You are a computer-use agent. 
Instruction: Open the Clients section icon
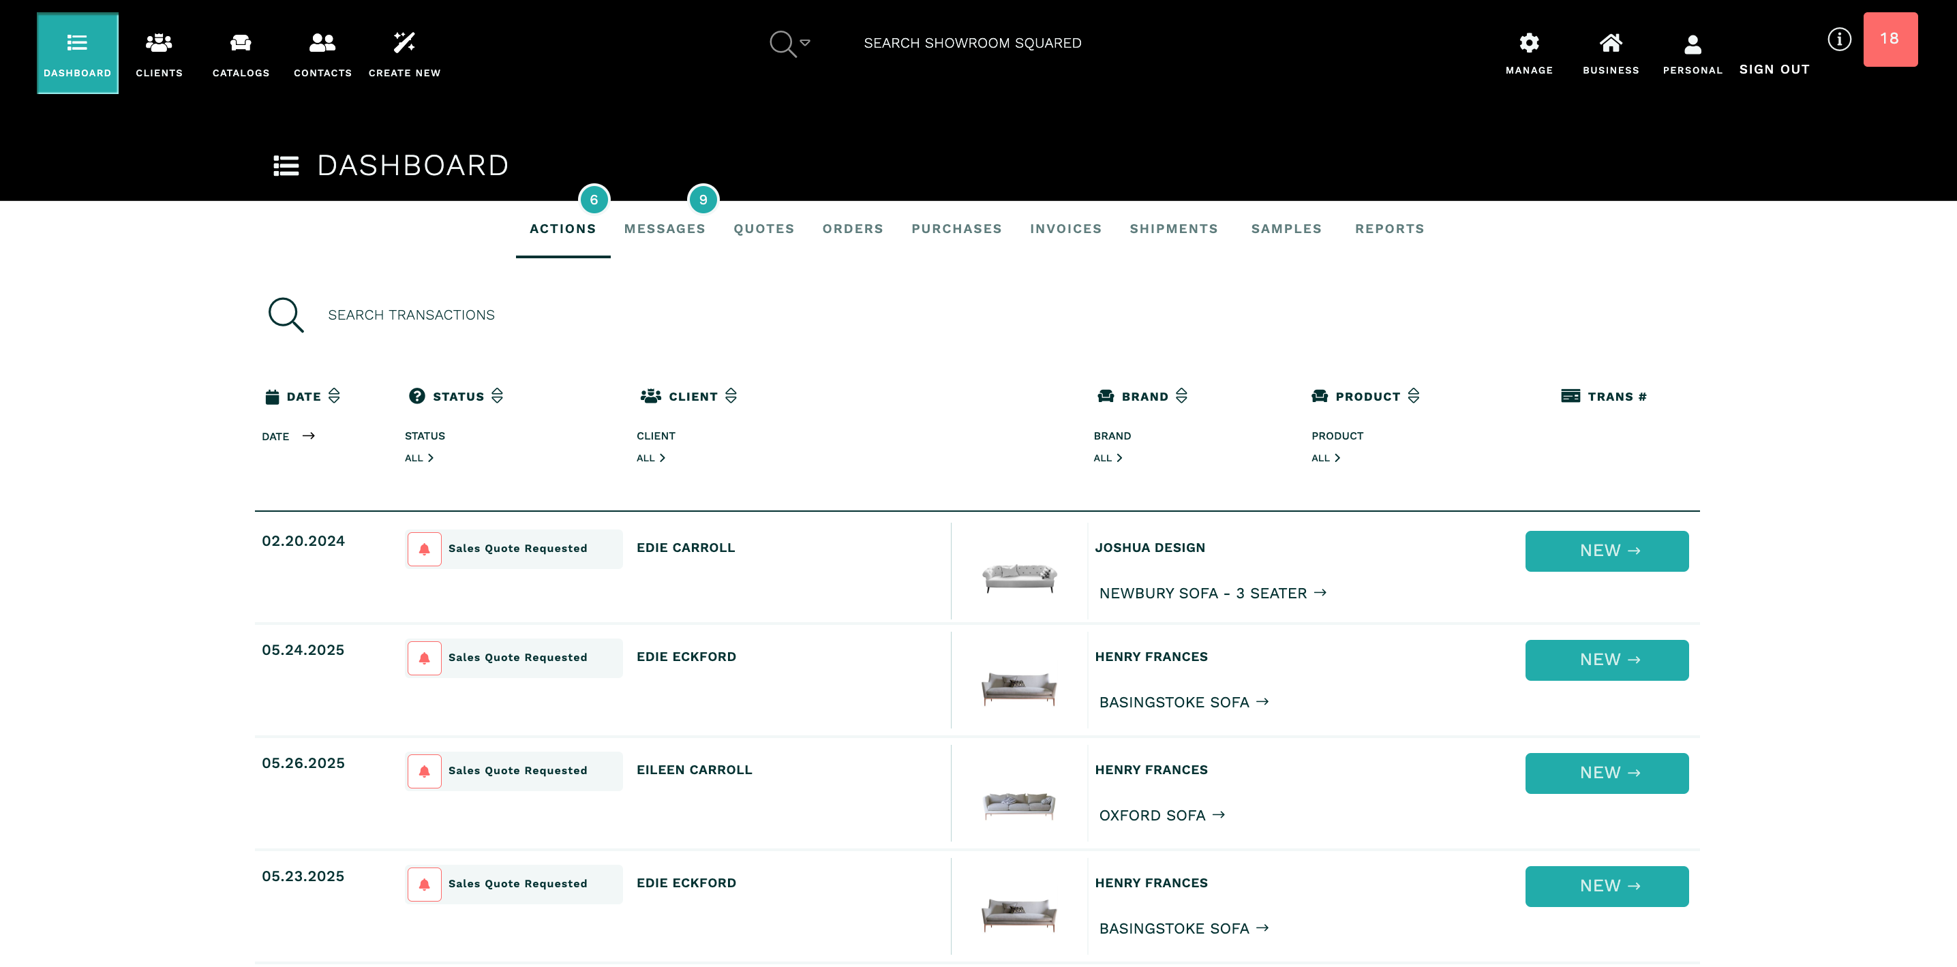pyautogui.click(x=159, y=42)
